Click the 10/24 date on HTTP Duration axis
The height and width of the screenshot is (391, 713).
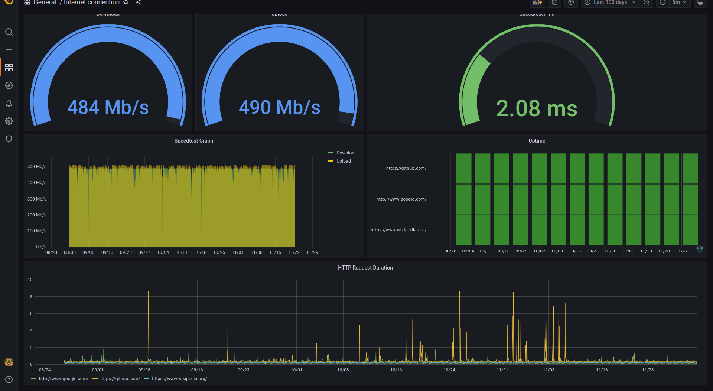click(449, 370)
